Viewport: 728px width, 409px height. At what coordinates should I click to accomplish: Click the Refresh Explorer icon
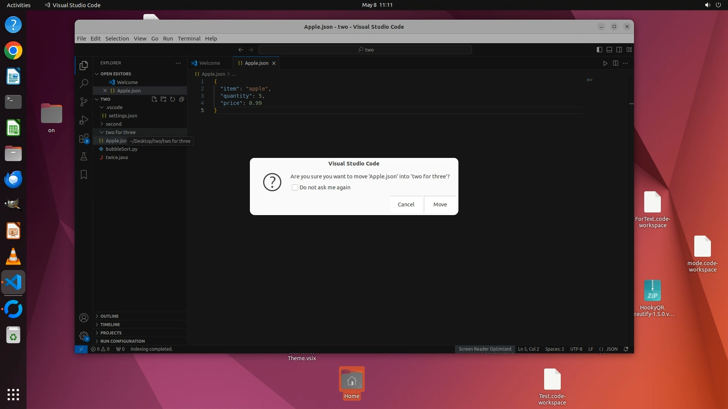(173, 99)
